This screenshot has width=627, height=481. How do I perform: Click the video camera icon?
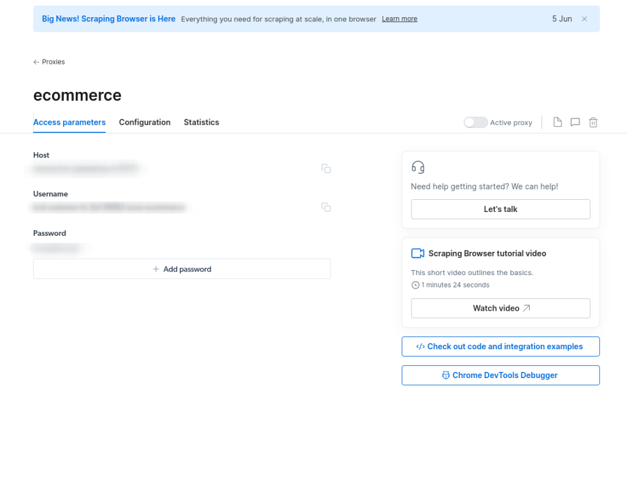418,253
